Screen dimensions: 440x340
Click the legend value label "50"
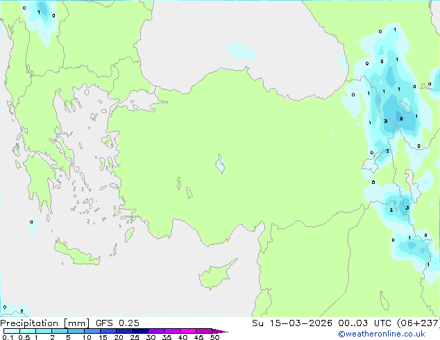(x=214, y=337)
